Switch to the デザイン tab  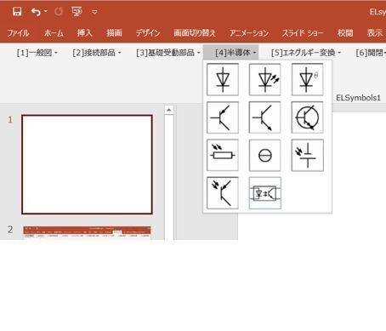pos(148,33)
